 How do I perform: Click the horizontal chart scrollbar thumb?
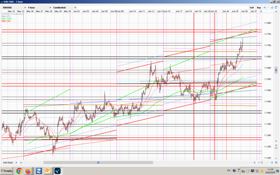(98, 162)
